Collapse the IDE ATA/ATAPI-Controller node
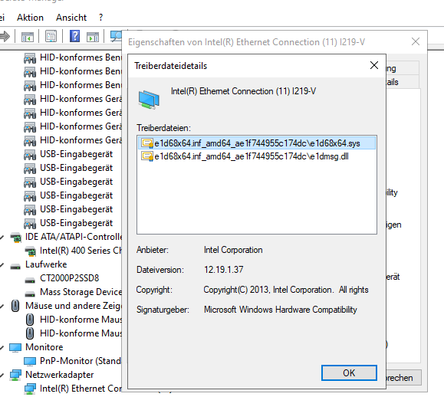The height and width of the screenshot is (397, 444). click(x=2, y=237)
